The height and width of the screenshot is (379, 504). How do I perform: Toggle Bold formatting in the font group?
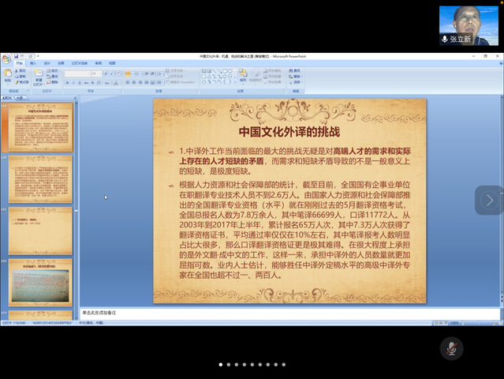[67, 81]
